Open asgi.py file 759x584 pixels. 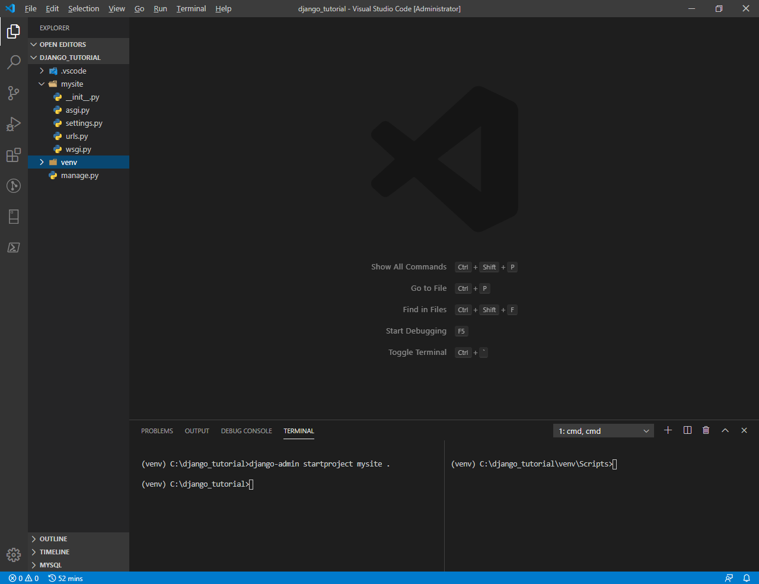[x=78, y=110]
